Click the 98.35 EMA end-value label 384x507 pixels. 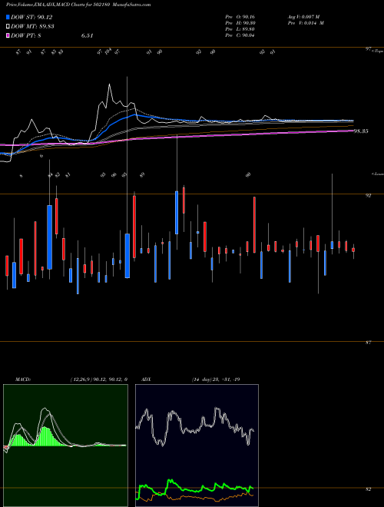pos(361,131)
